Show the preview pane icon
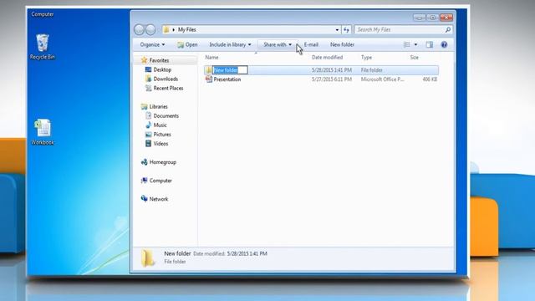Viewport: 535px width, 301px height. (x=429, y=44)
